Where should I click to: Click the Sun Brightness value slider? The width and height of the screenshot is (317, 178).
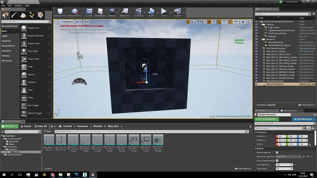tap(284, 165)
